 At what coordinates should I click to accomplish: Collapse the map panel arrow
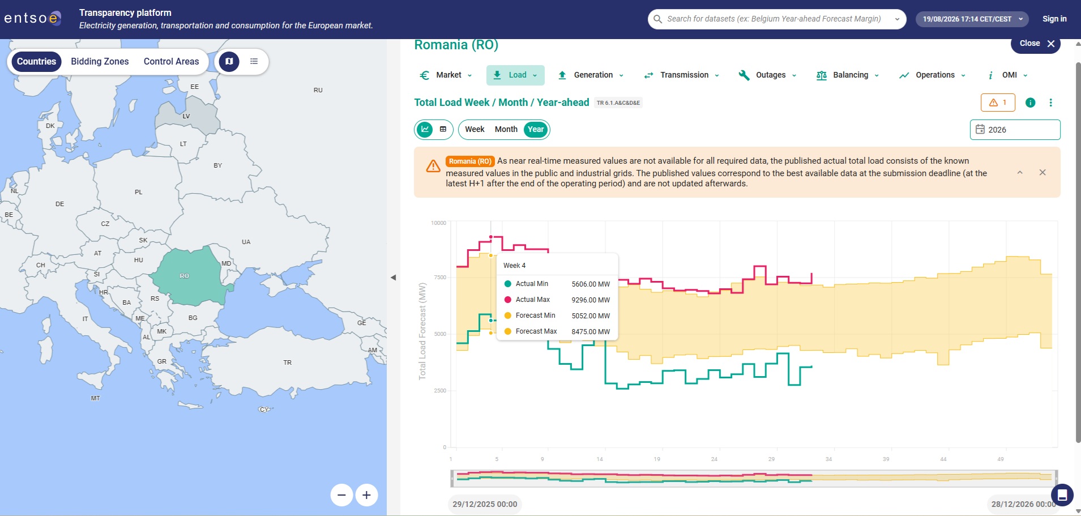[x=393, y=278]
